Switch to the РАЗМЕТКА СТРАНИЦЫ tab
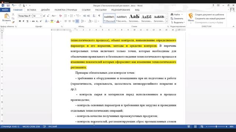 pyautogui.click(x=66, y=10)
